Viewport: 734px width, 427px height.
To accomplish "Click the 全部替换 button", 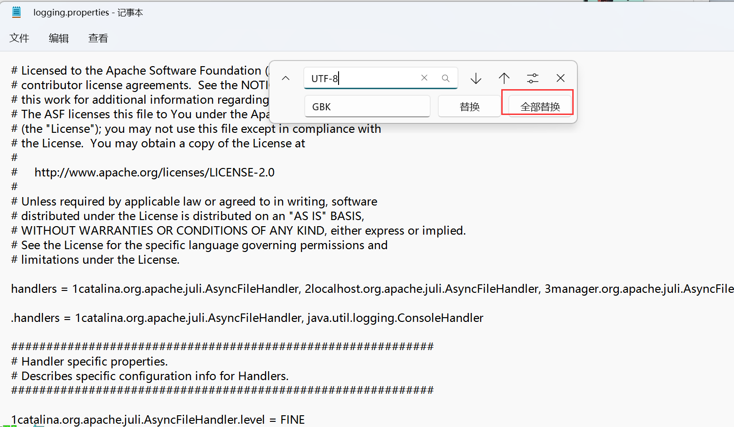I will [540, 107].
